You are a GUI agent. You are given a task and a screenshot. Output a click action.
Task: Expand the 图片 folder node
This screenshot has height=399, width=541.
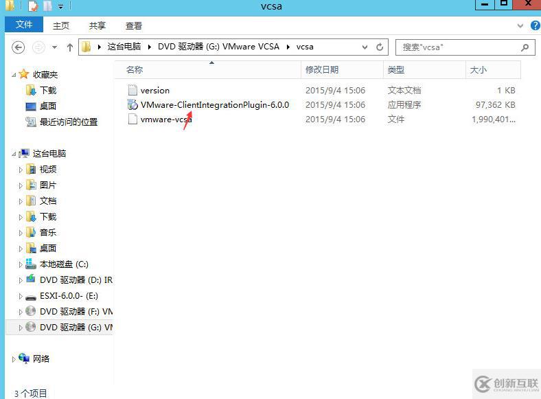tap(21, 185)
